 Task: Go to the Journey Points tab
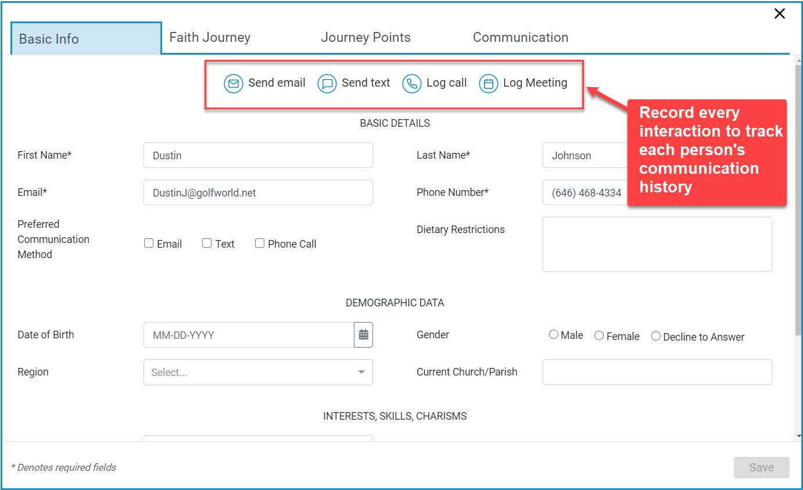366,37
